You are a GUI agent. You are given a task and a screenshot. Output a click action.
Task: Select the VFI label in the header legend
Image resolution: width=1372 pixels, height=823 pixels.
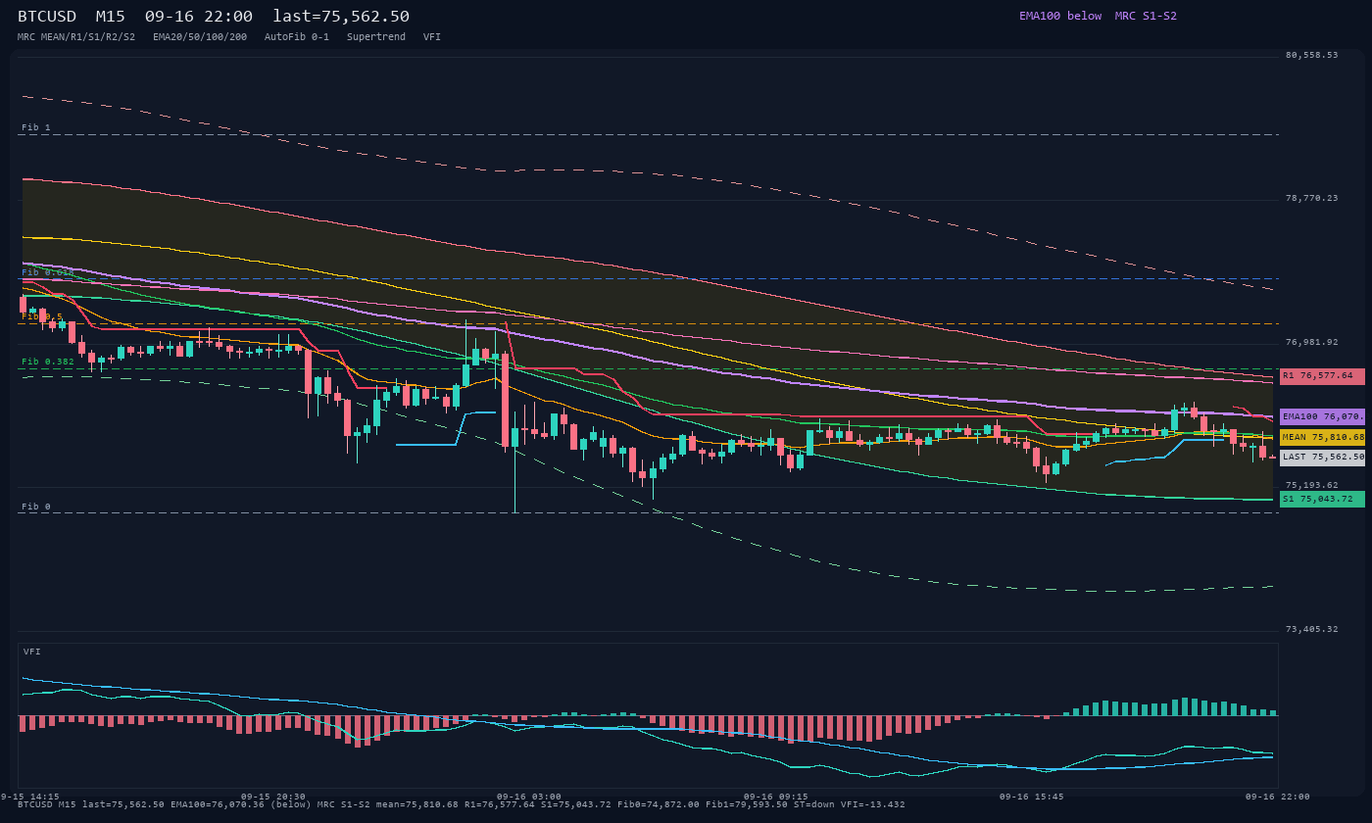(x=432, y=37)
